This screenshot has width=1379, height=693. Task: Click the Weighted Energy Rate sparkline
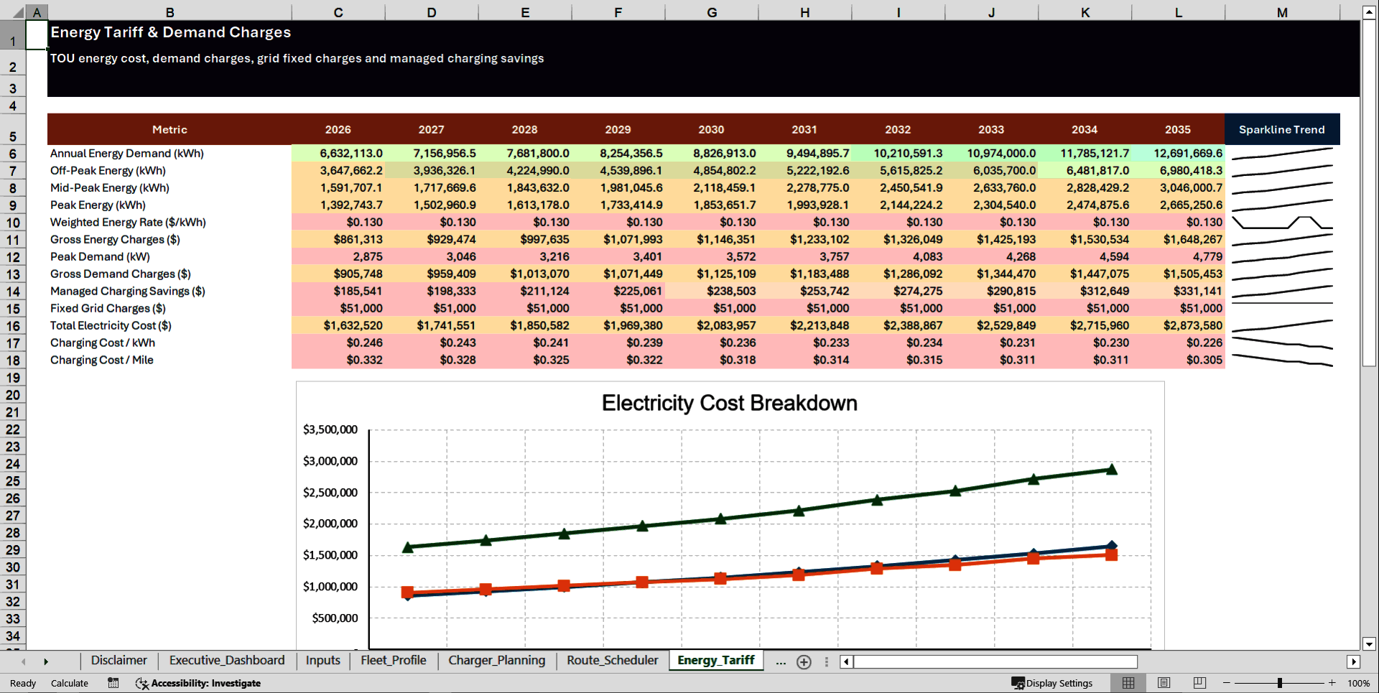1282,223
